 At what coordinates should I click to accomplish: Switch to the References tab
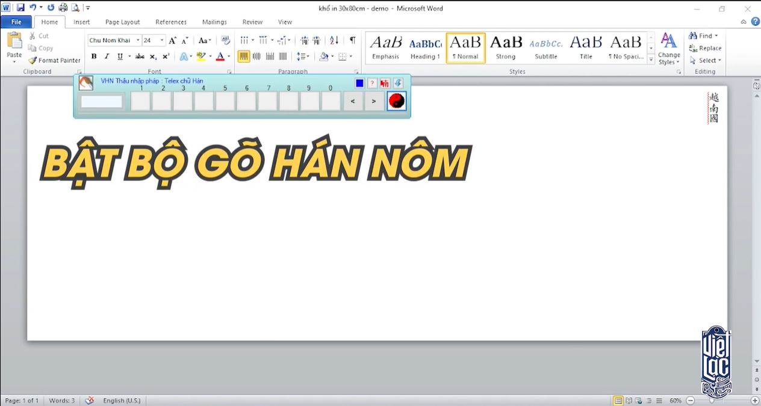[171, 22]
